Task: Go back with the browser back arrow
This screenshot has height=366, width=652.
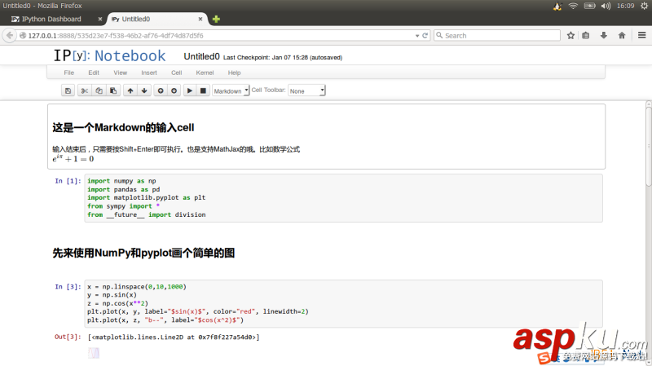Action: pyautogui.click(x=10, y=35)
